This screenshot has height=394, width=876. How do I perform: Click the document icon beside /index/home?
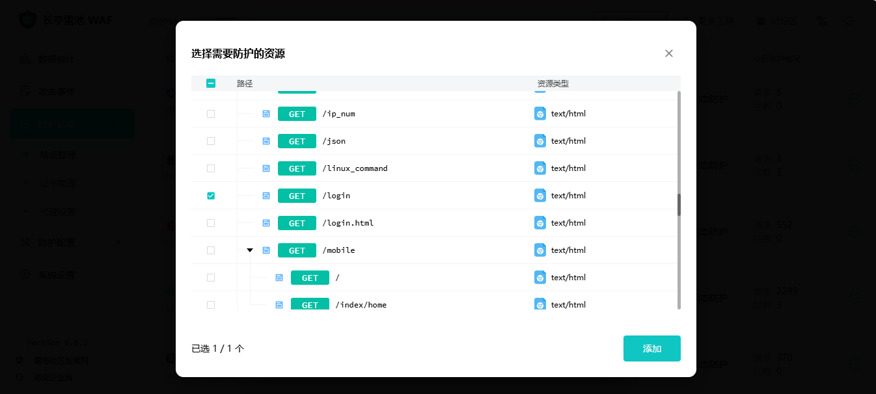(279, 305)
